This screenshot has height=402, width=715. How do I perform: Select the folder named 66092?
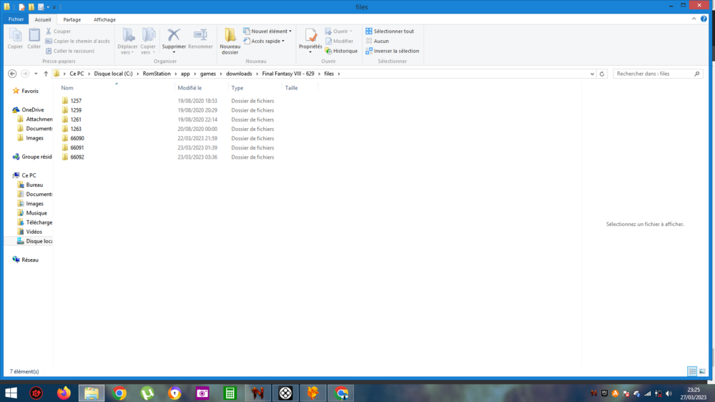(77, 157)
